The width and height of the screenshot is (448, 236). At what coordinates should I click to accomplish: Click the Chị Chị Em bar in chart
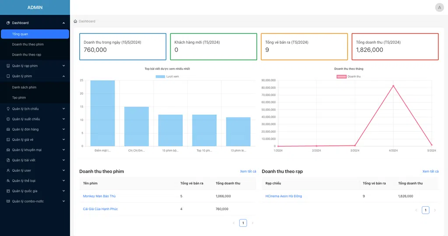click(x=136, y=127)
